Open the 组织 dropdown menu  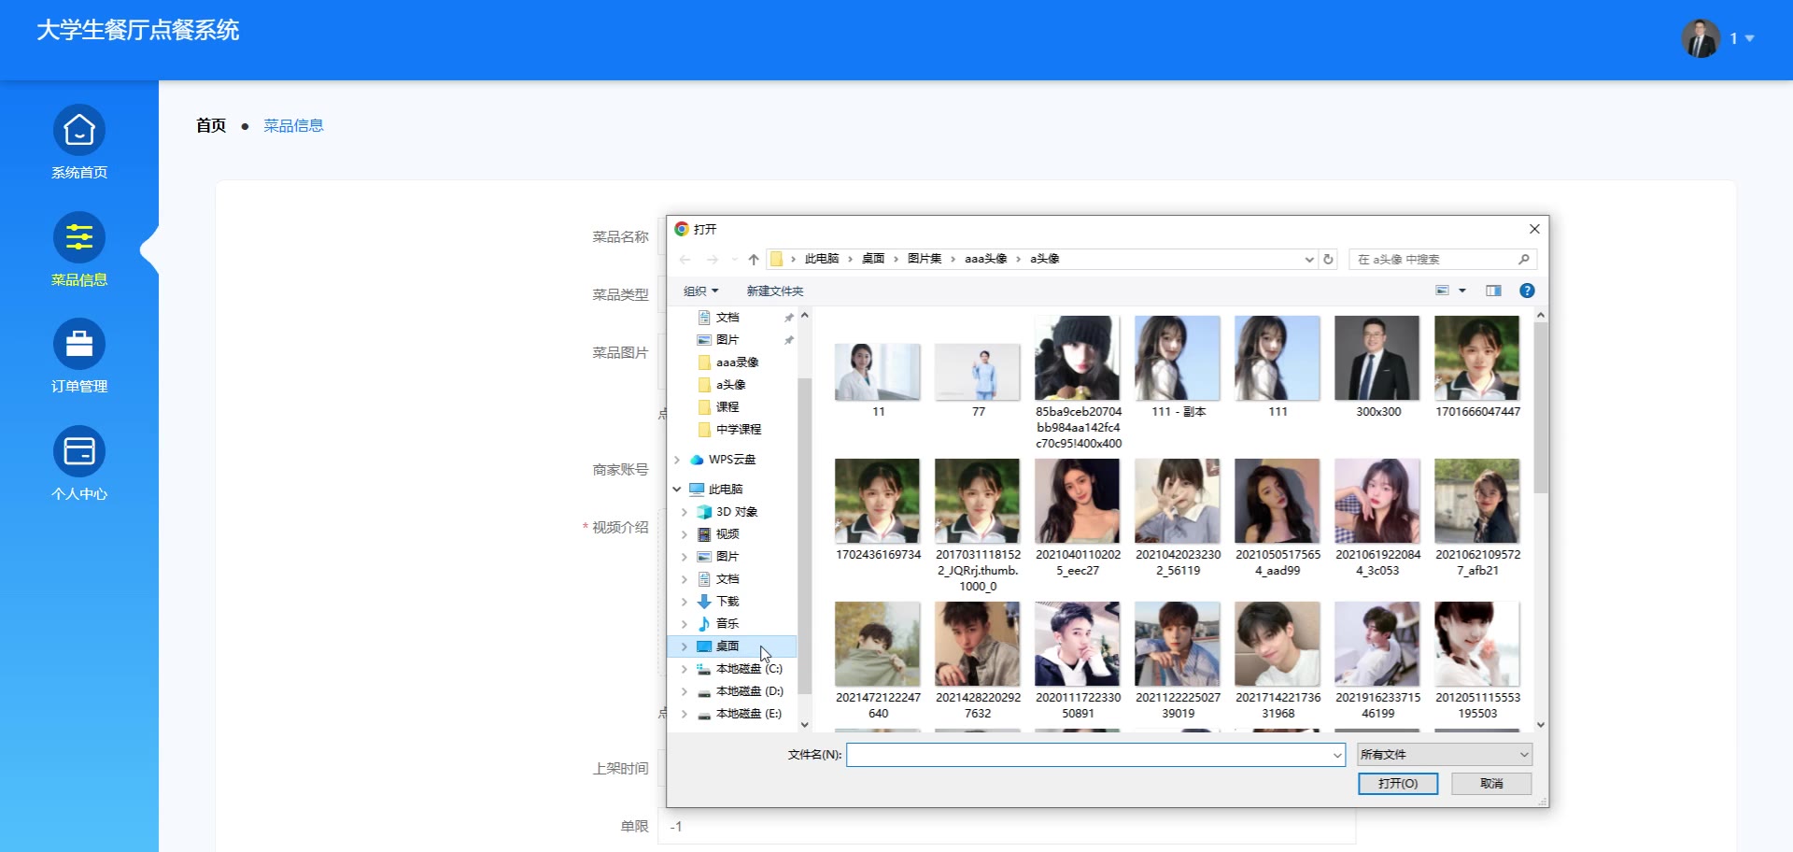pyautogui.click(x=700, y=291)
